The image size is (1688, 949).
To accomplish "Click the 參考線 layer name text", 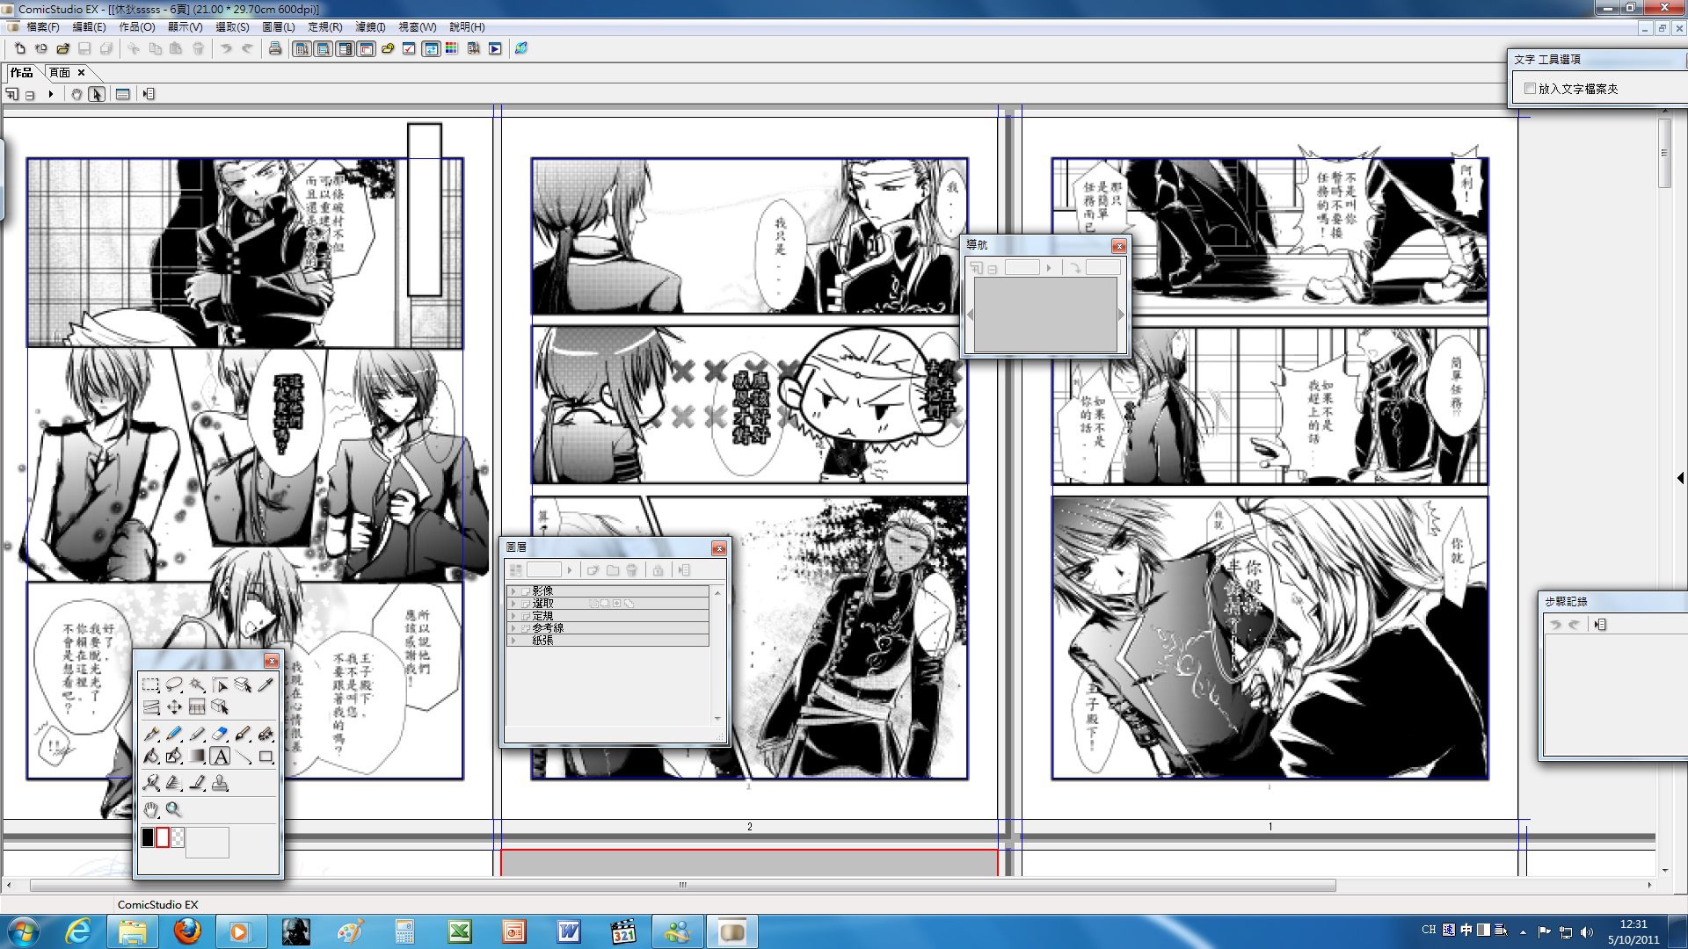I will (548, 628).
